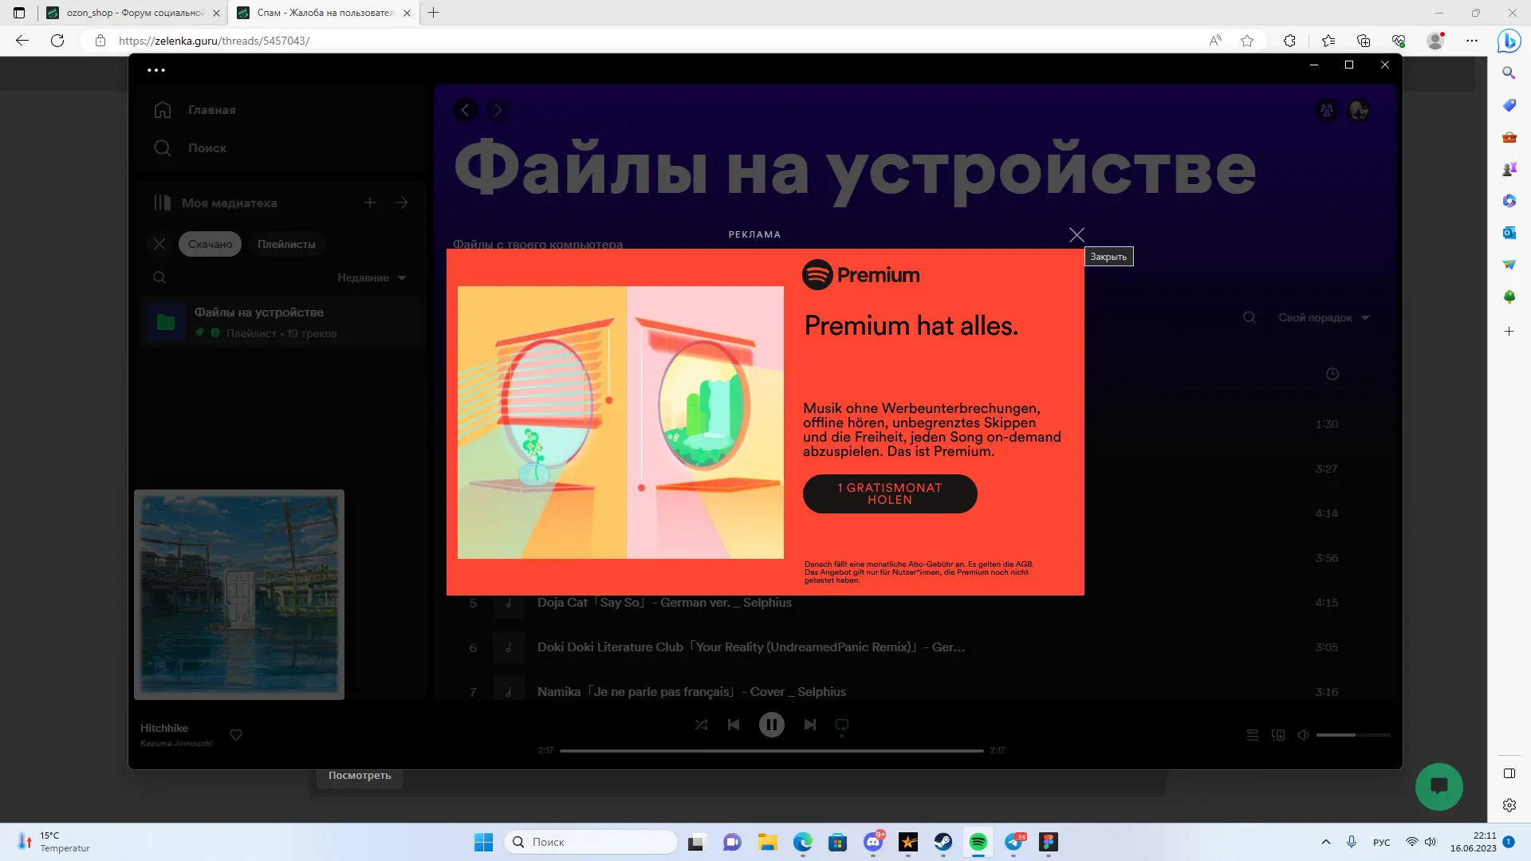Click the 1 Gratismonat holen button
This screenshot has height=861, width=1531.
[x=890, y=493]
